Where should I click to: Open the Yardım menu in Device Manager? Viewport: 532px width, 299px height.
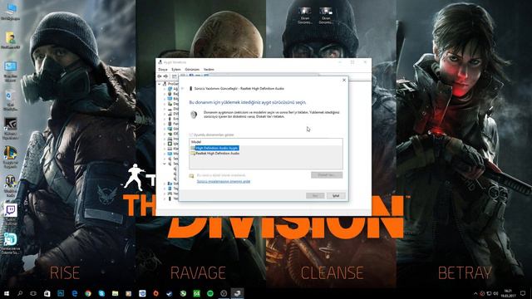coord(209,69)
